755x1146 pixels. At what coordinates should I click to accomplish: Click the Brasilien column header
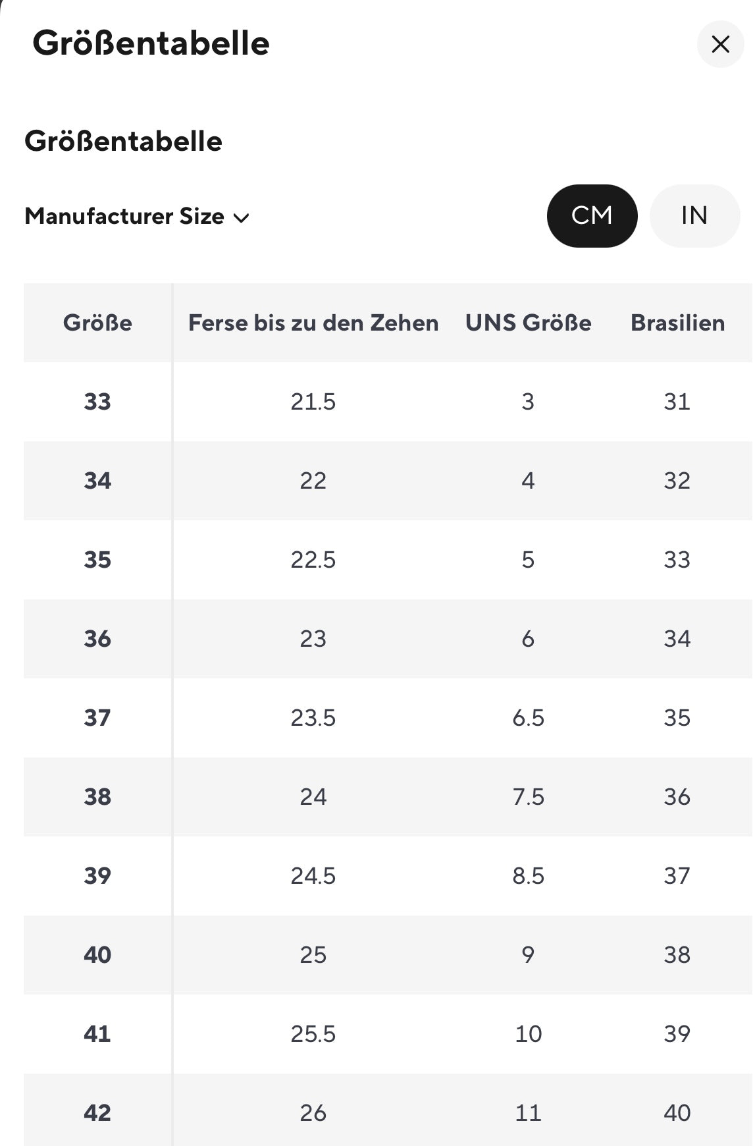[677, 323]
